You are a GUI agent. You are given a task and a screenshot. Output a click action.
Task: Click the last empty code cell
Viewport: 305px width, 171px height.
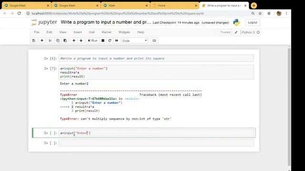pyautogui.click(x=156, y=143)
